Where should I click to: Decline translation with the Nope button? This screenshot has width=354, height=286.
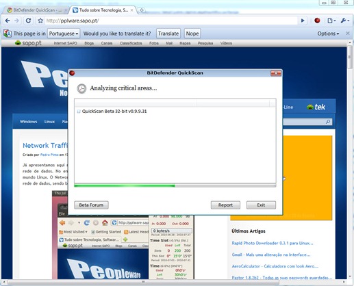pos(192,34)
